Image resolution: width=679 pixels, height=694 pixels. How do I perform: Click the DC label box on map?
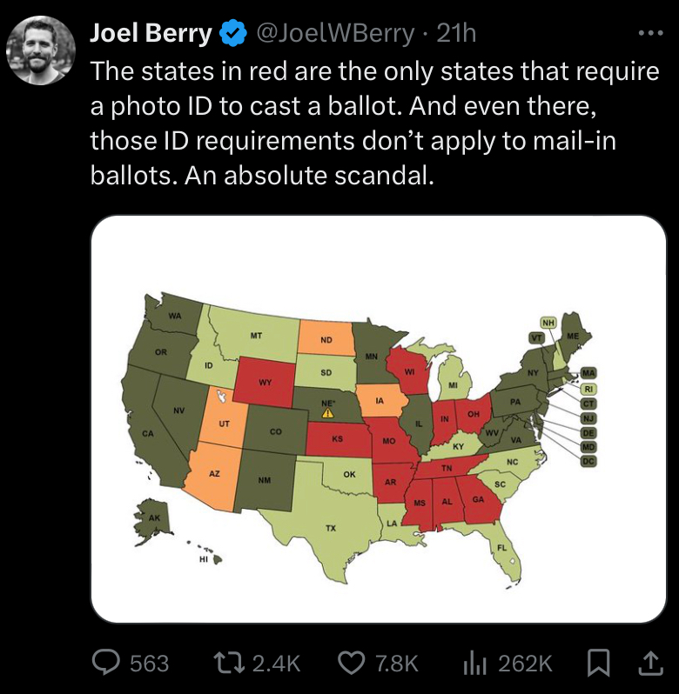tap(588, 461)
